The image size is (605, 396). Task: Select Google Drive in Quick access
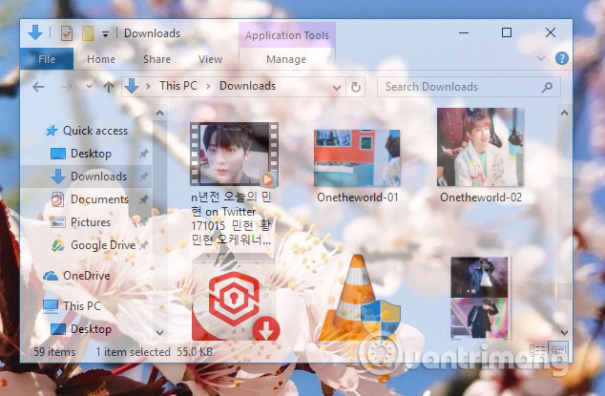pyautogui.click(x=102, y=245)
